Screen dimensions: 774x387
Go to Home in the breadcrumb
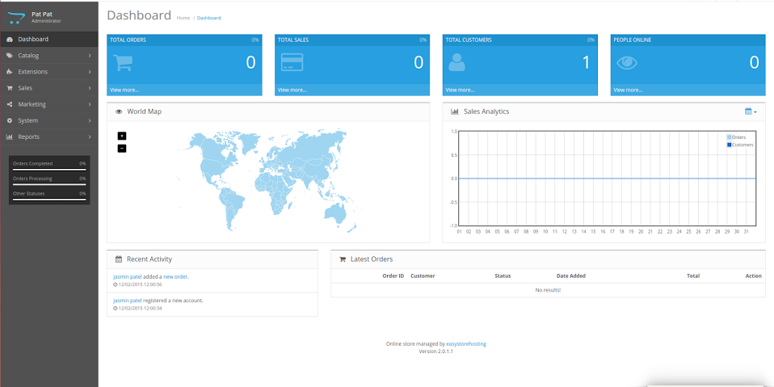pyautogui.click(x=183, y=18)
